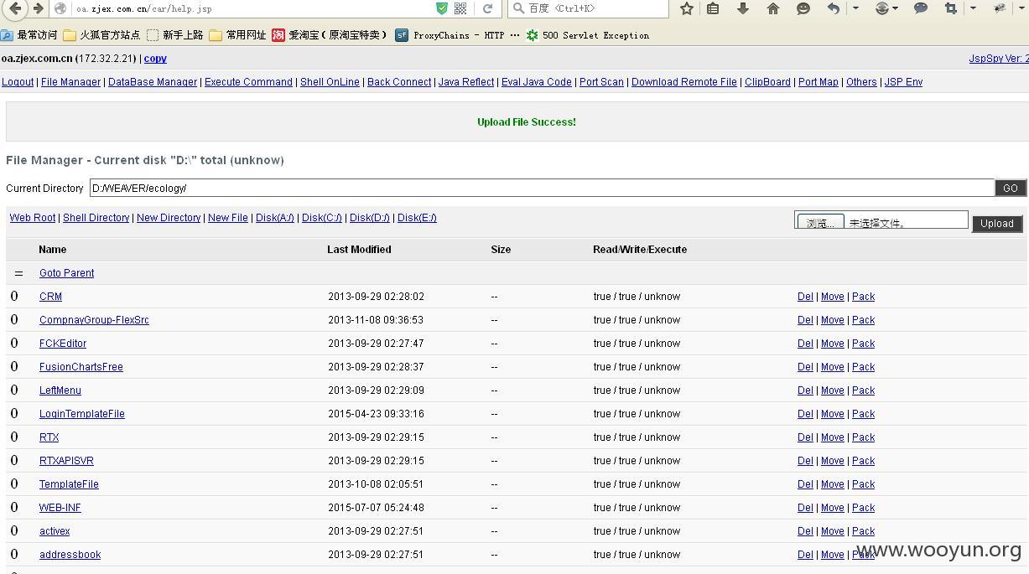
Task: Click the green shield security icon
Action: 442,8
